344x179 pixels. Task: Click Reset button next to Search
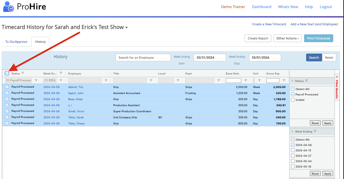[x=329, y=58]
